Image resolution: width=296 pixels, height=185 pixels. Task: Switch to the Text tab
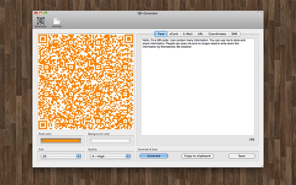161,34
